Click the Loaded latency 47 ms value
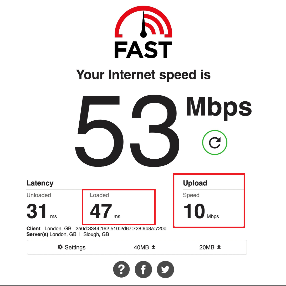Image resolution: width=286 pixels, height=286 pixels. (x=105, y=211)
